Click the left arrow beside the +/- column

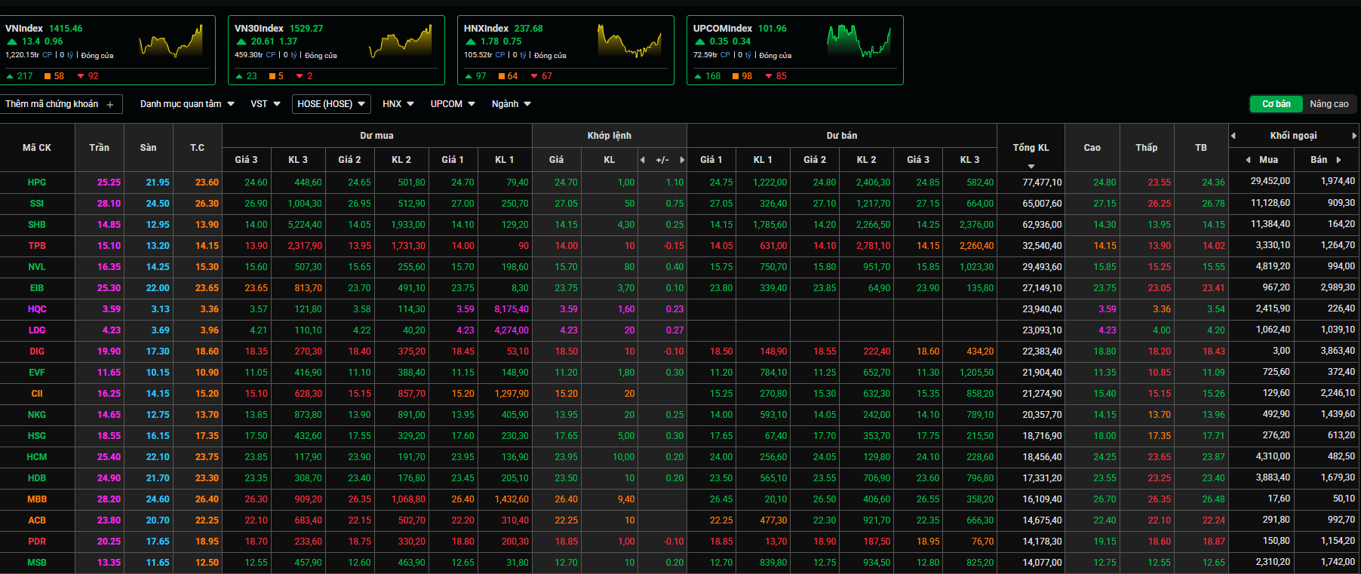pyautogui.click(x=643, y=160)
